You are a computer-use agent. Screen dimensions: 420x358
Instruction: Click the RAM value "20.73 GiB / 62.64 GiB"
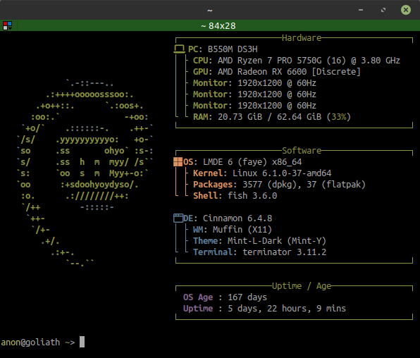(x=269, y=117)
